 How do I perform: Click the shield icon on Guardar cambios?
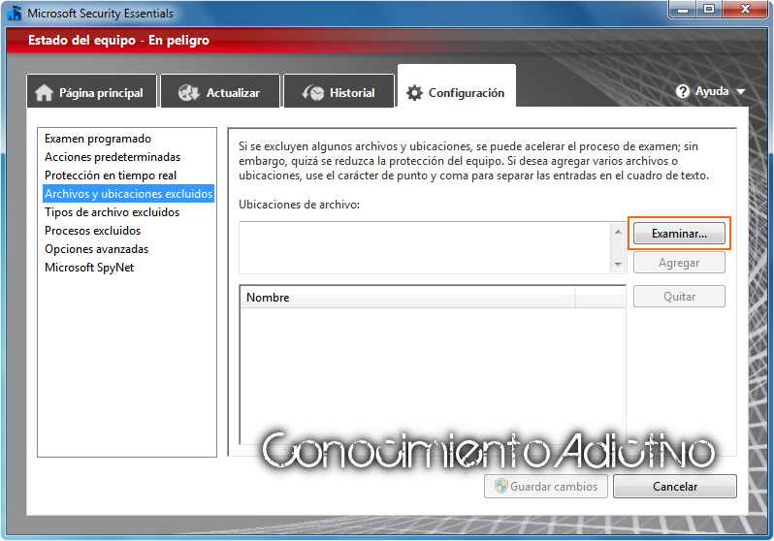pos(501,486)
